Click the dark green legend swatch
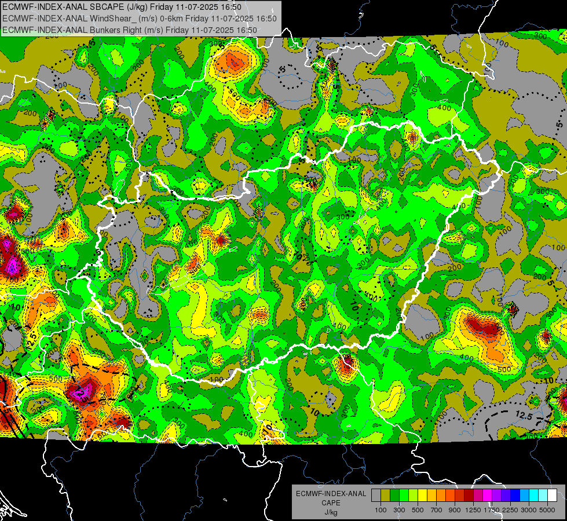The width and height of the screenshot is (567, 521). pyautogui.click(x=394, y=496)
